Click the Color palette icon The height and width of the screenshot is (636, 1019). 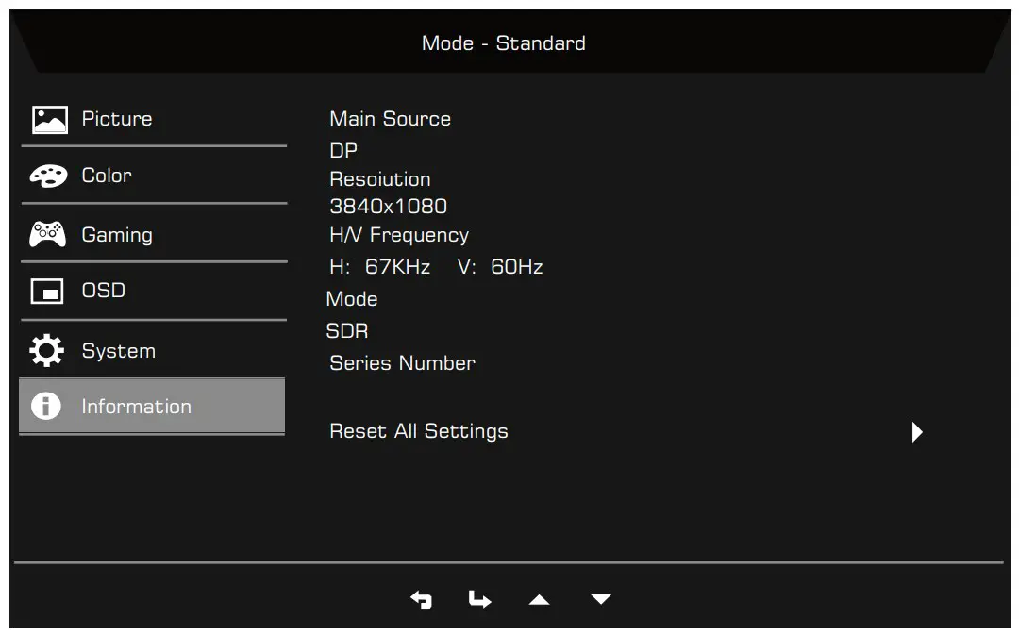coord(48,176)
